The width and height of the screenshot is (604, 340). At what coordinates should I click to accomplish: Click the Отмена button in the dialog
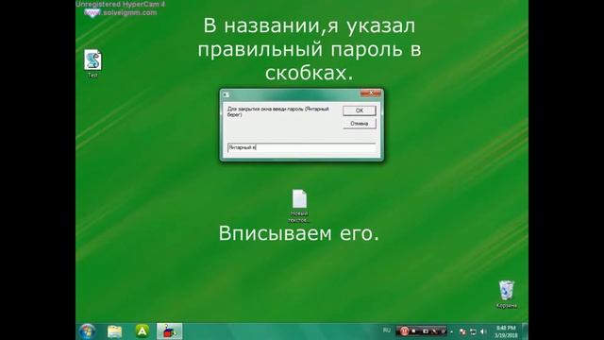coord(359,124)
